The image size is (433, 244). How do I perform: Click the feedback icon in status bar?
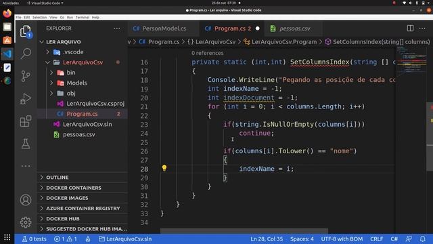pyautogui.click(x=409, y=239)
